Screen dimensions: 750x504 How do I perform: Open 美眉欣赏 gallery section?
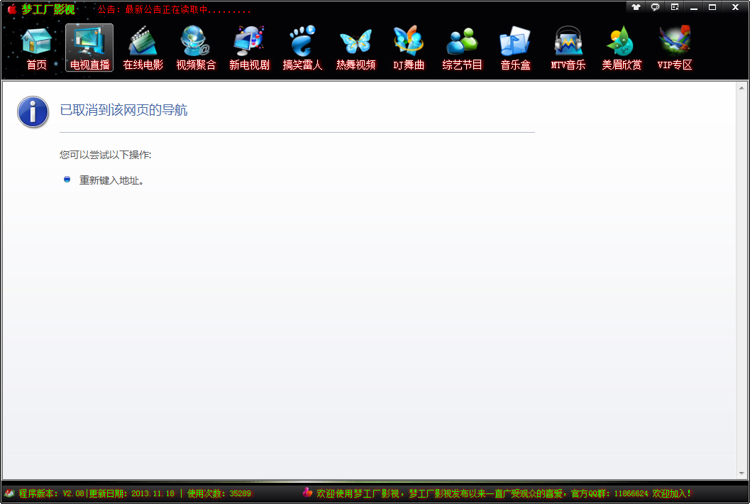pyautogui.click(x=622, y=48)
